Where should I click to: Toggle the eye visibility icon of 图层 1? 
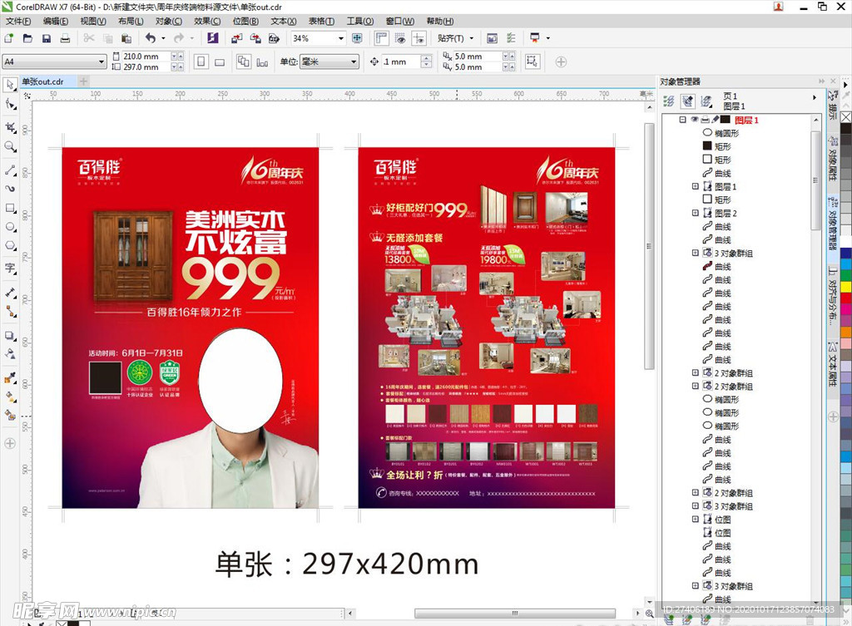coord(694,121)
